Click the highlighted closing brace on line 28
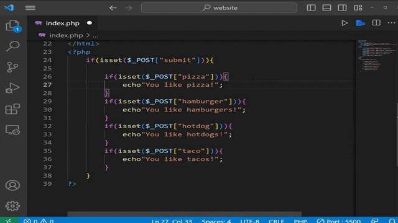398x223 pixels. [106, 93]
